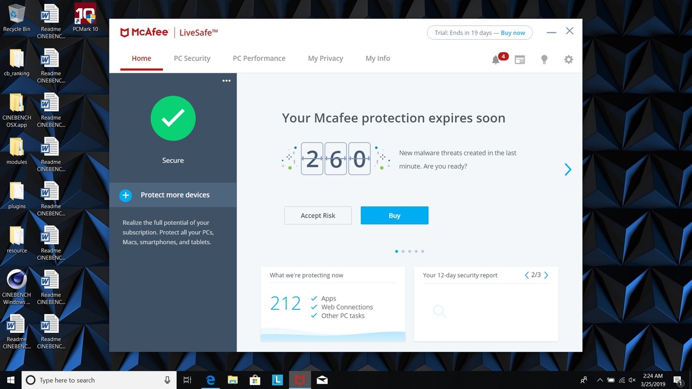Viewport: 692px width, 389px height.
Task: Click Your 12-day security report heading
Action: click(460, 275)
